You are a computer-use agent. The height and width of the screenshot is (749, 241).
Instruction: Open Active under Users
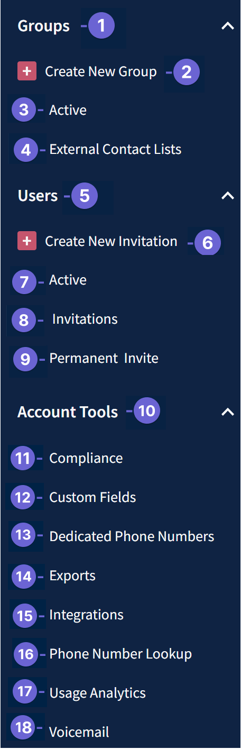(68, 280)
